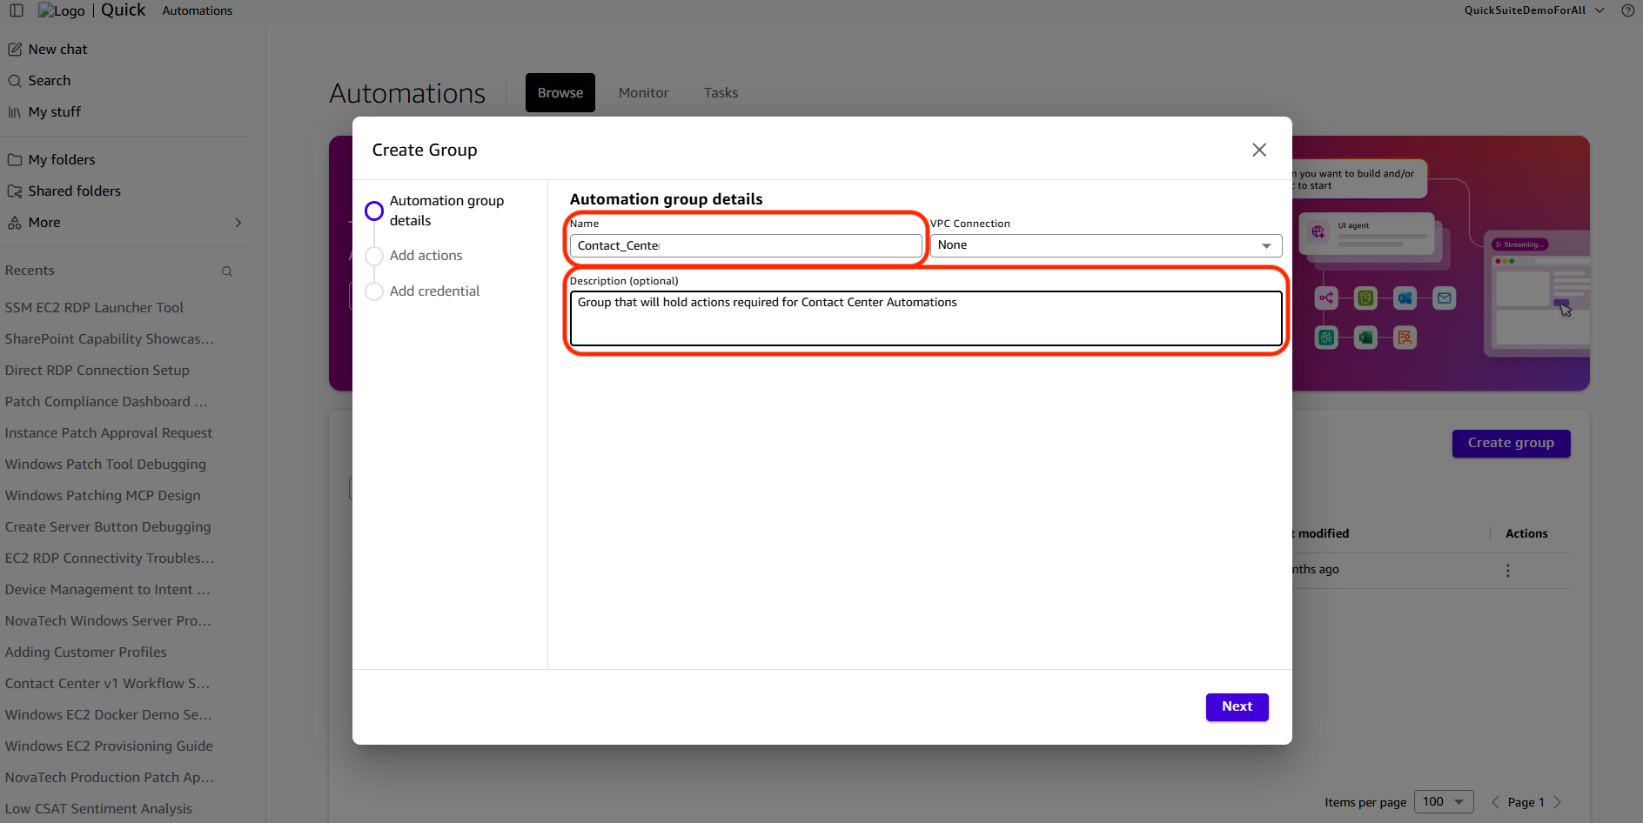Switch to the Tasks tab
Screen dimensions: 1643x823
coord(721,93)
